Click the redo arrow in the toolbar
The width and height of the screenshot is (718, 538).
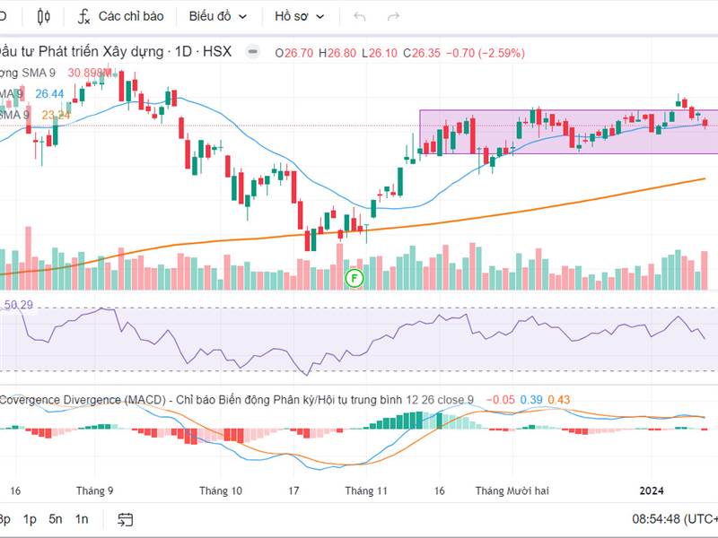(392, 16)
